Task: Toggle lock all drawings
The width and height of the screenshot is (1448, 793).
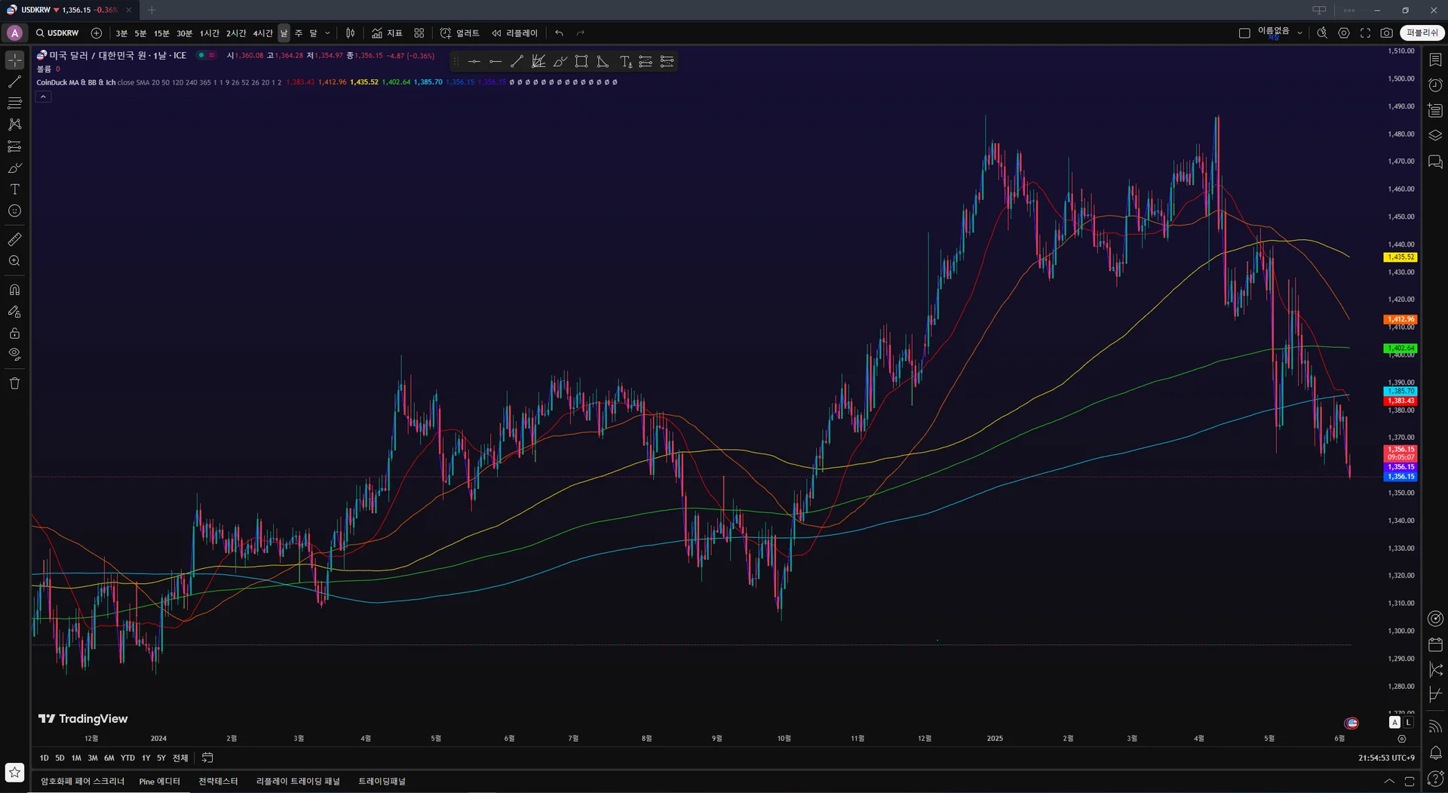Action: 14,333
